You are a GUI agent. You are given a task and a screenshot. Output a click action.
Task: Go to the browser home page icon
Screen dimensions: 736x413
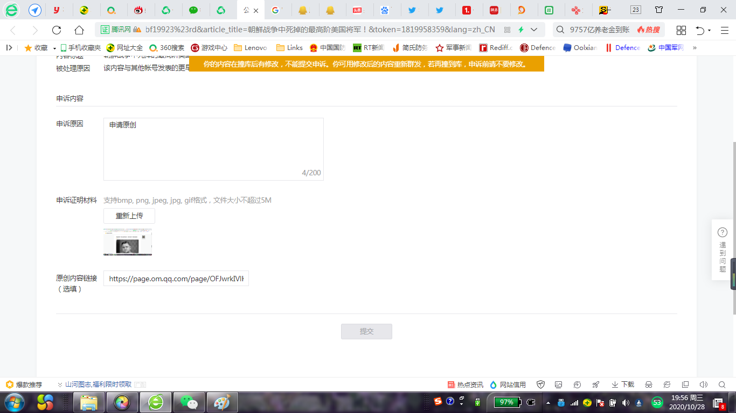pos(79,30)
